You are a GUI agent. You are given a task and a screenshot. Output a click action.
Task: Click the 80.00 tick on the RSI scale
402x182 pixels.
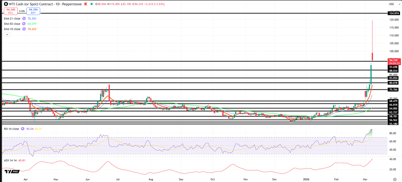[392, 133]
